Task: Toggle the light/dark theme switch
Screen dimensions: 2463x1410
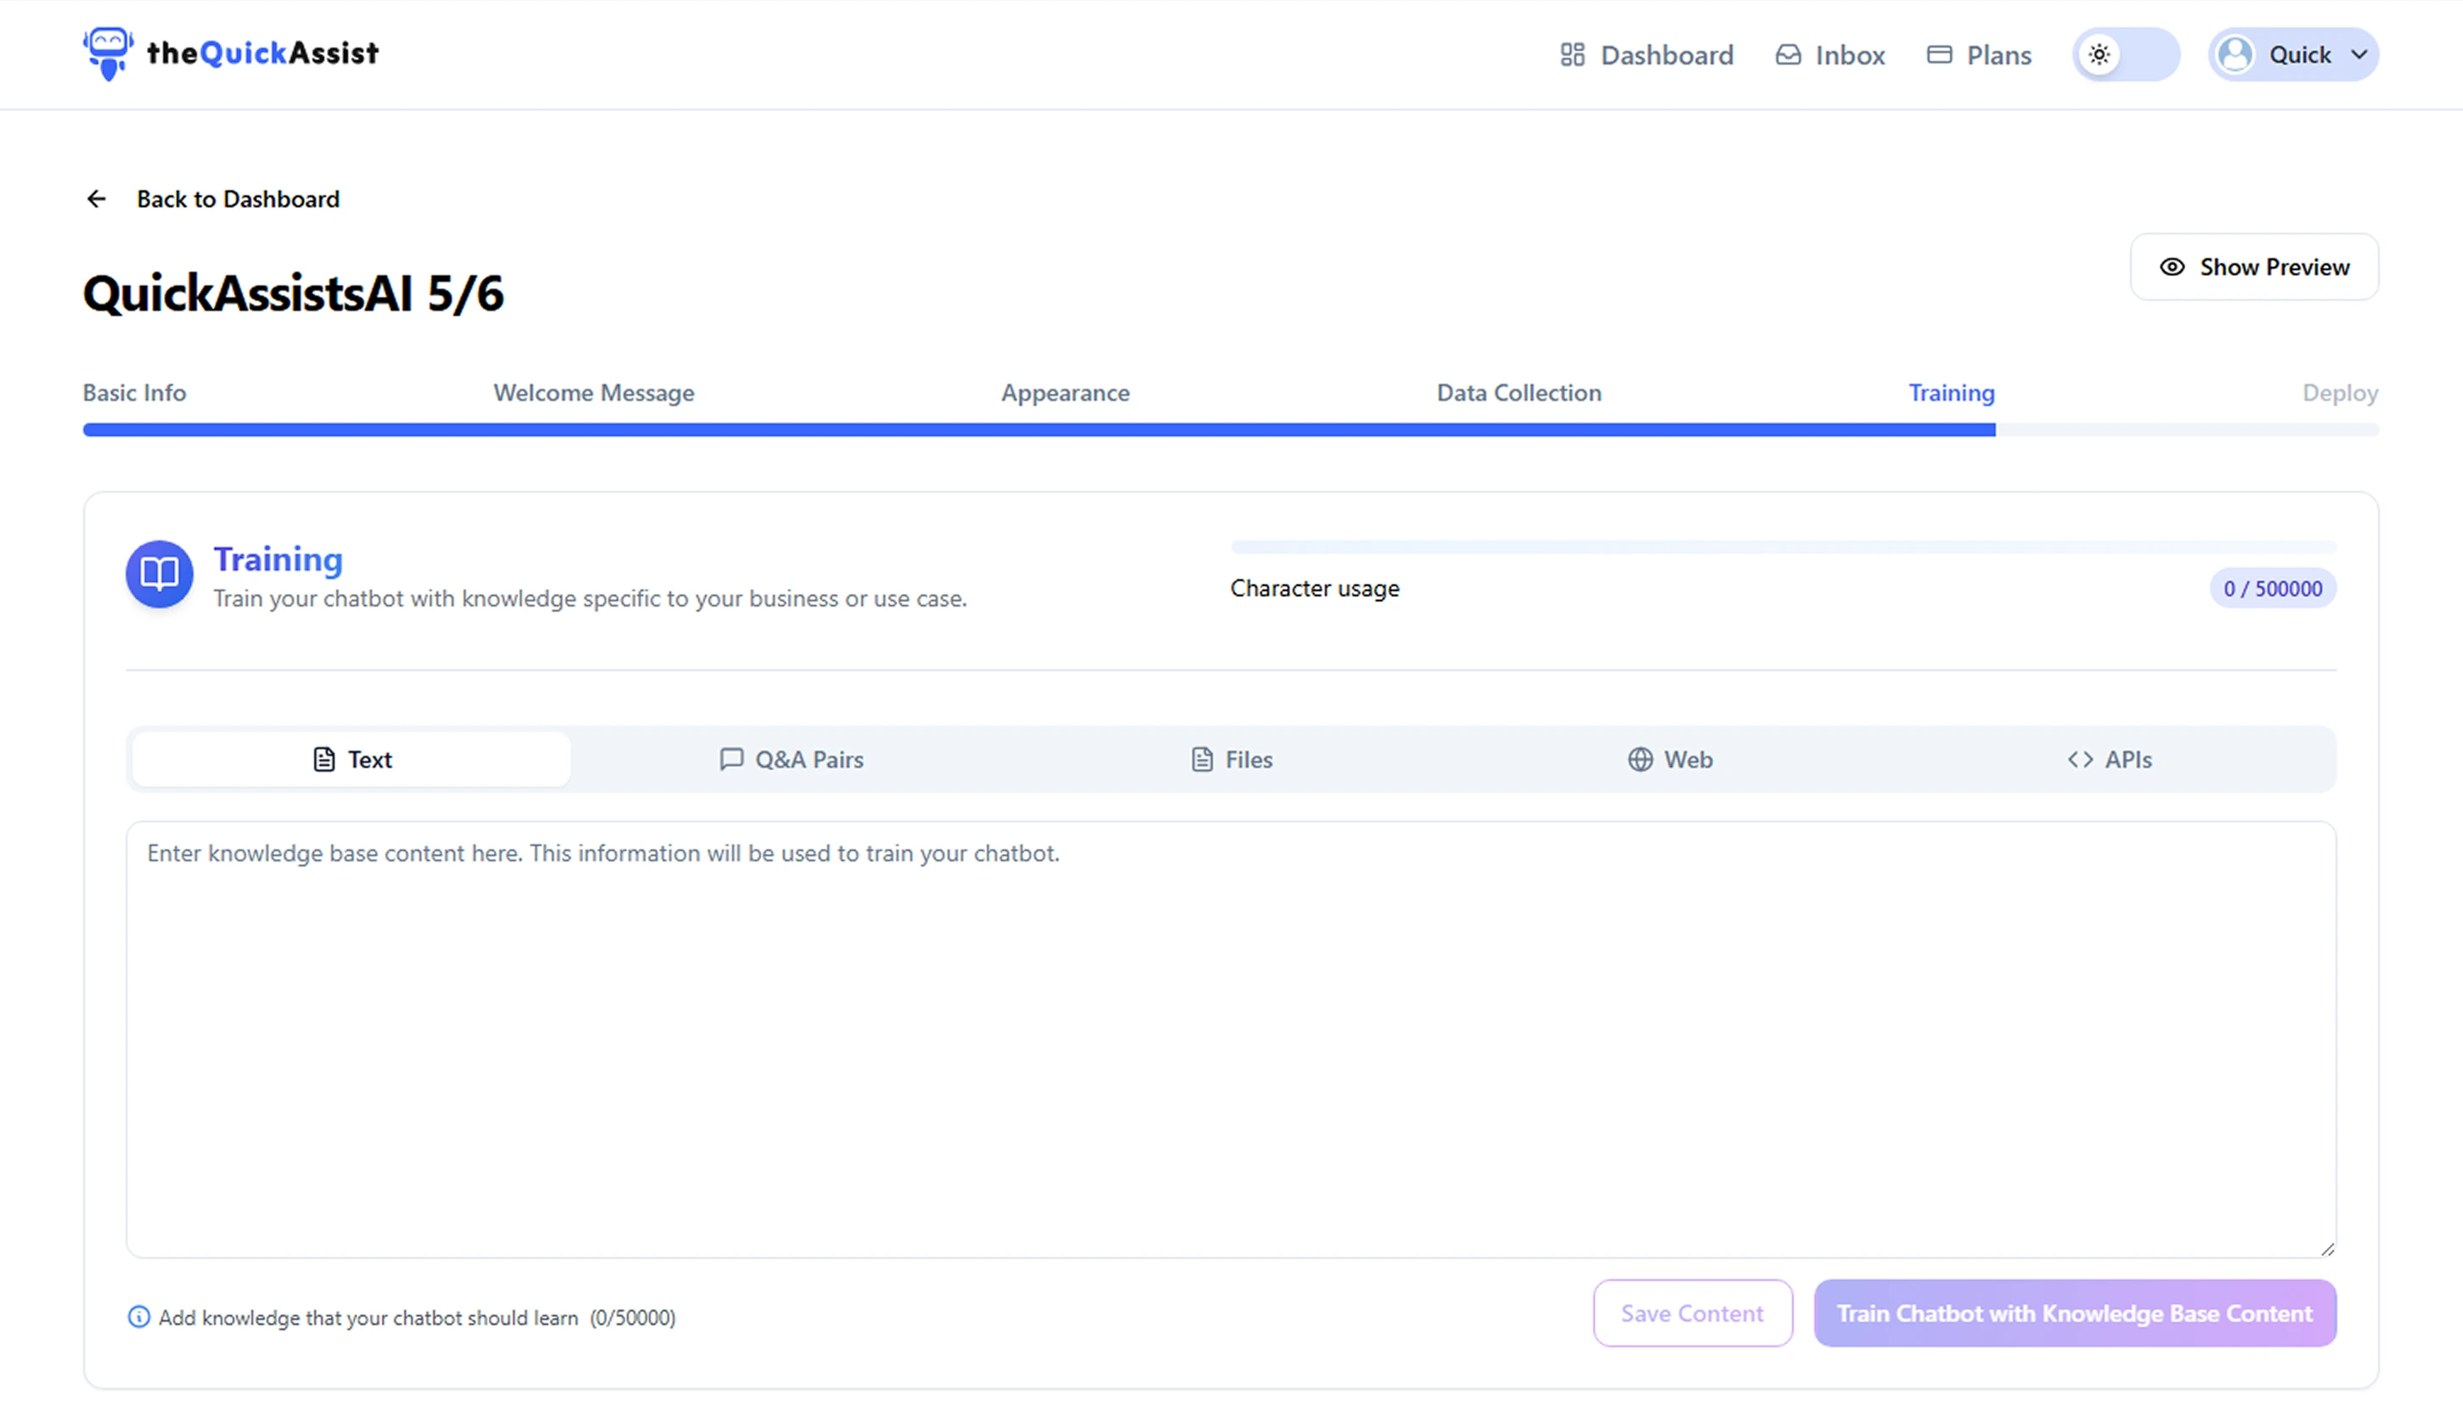Action: pos(2125,55)
